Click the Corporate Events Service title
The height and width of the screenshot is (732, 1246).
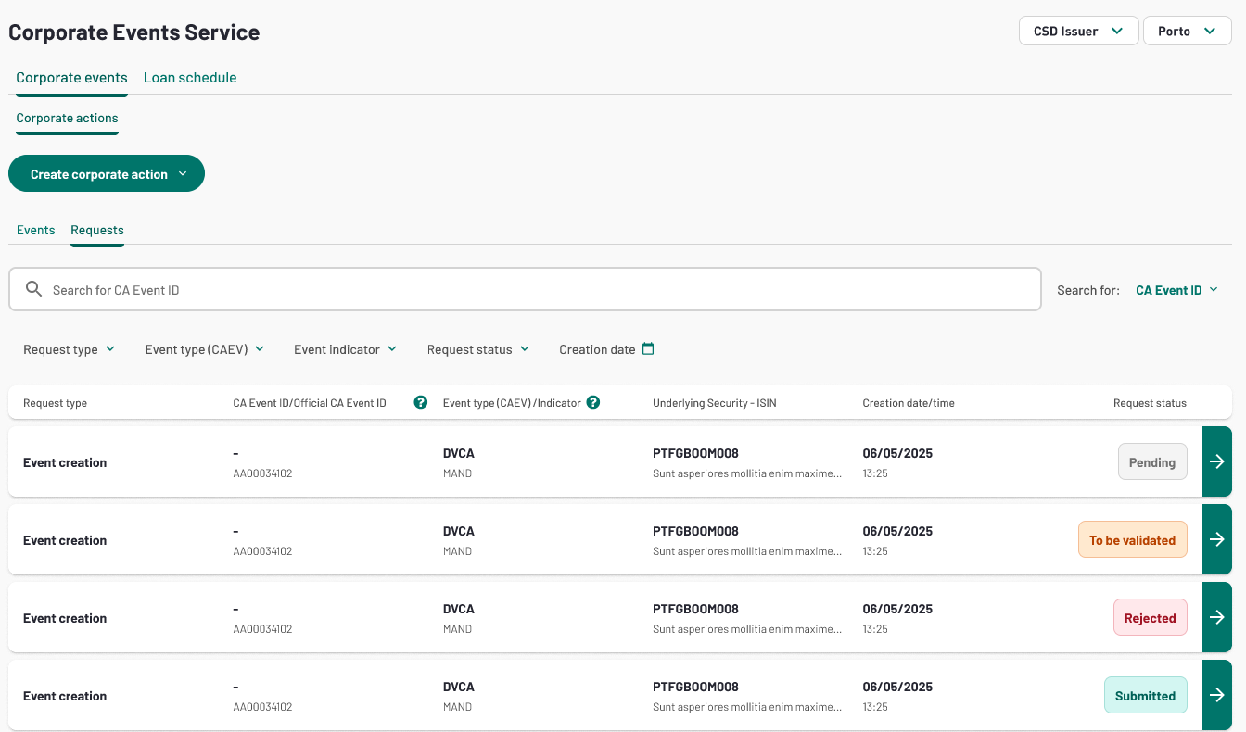(133, 32)
